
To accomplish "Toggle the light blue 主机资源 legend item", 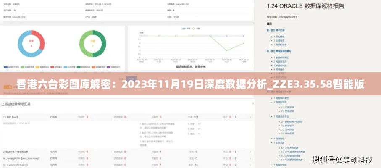I will (x=69, y=67).
